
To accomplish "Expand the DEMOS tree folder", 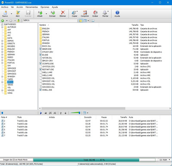I will click(x=2, y=41).
